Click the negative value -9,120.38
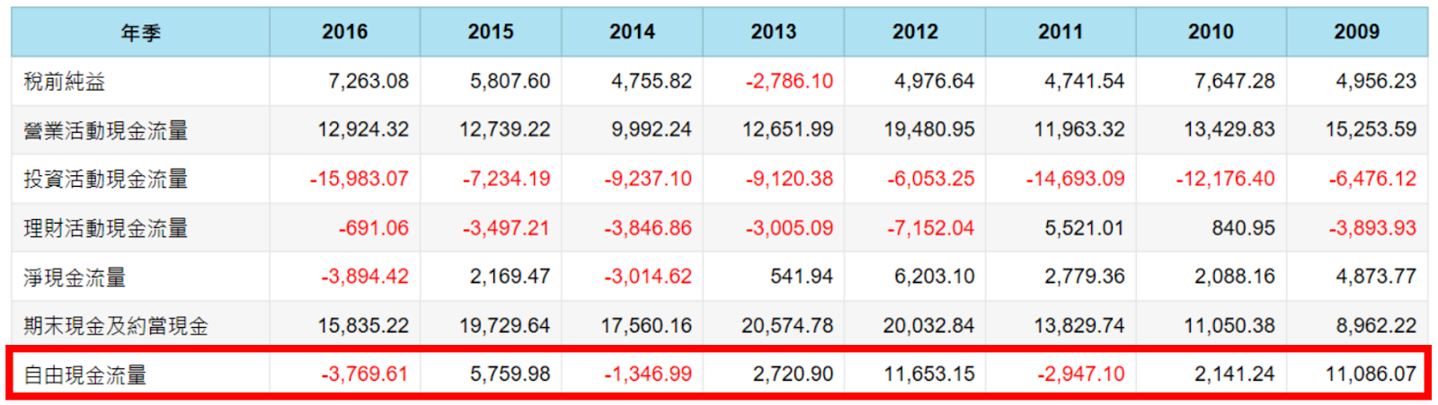The image size is (1438, 405). [789, 180]
